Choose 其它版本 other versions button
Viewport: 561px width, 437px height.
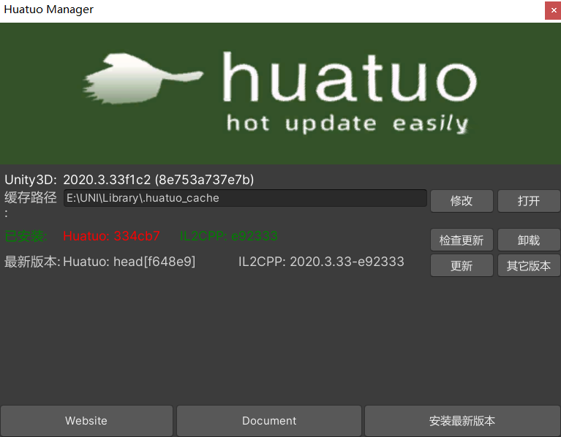(x=528, y=265)
